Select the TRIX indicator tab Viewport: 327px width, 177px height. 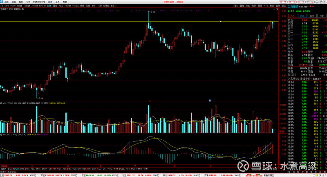click(38, 169)
